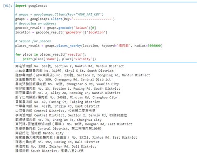197x154 pixels.
Task: Click the output line with 'Alley 28, Nanxing Ln'
Action: click(68, 93)
